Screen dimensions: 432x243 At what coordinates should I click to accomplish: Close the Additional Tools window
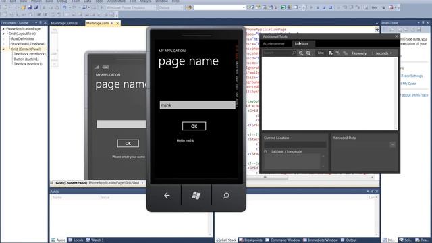(x=396, y=36)
